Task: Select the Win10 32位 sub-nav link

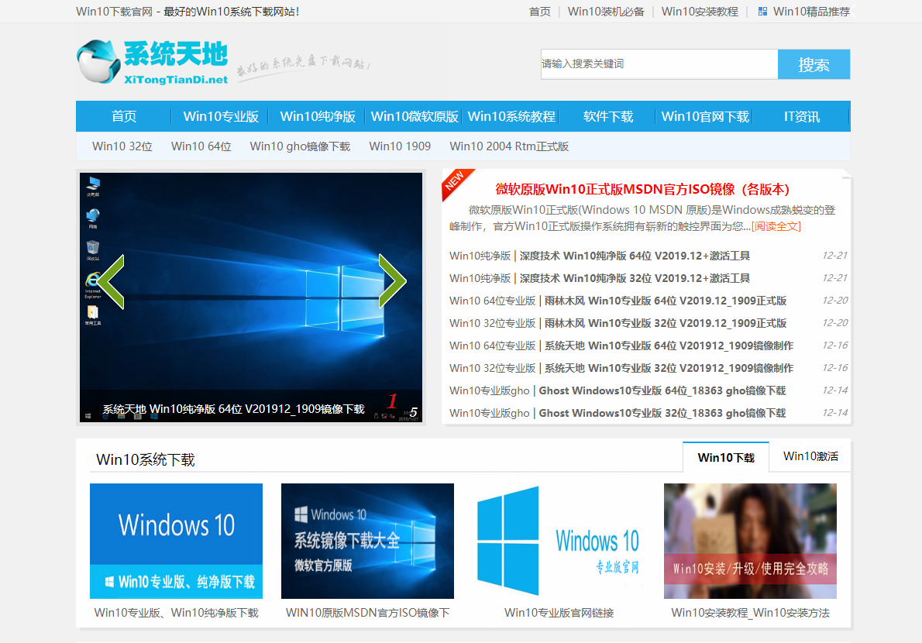Action: (x=122, y=146)
